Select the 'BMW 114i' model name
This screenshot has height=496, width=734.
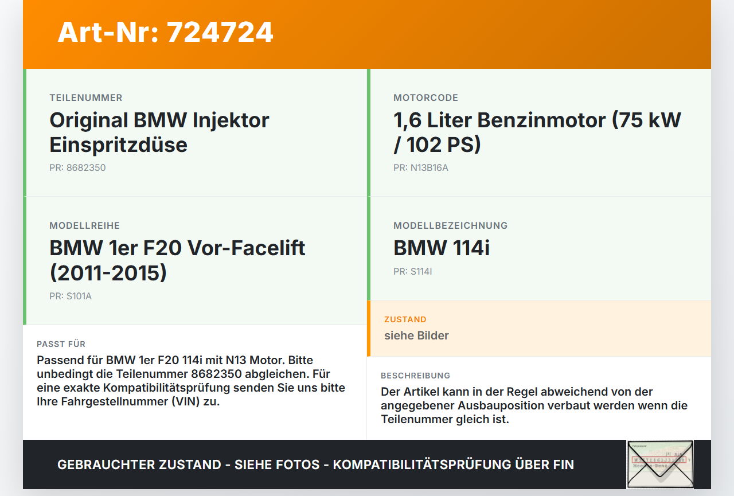(442, 248)
